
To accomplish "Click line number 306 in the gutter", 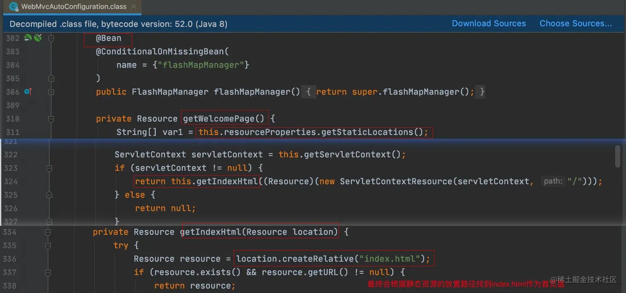I will [x=13, y=92].
